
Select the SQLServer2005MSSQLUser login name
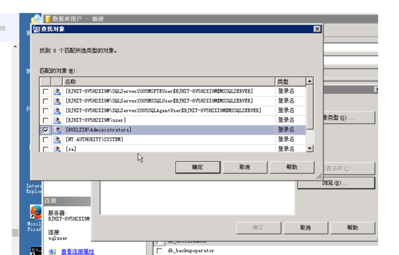point(160,101)
